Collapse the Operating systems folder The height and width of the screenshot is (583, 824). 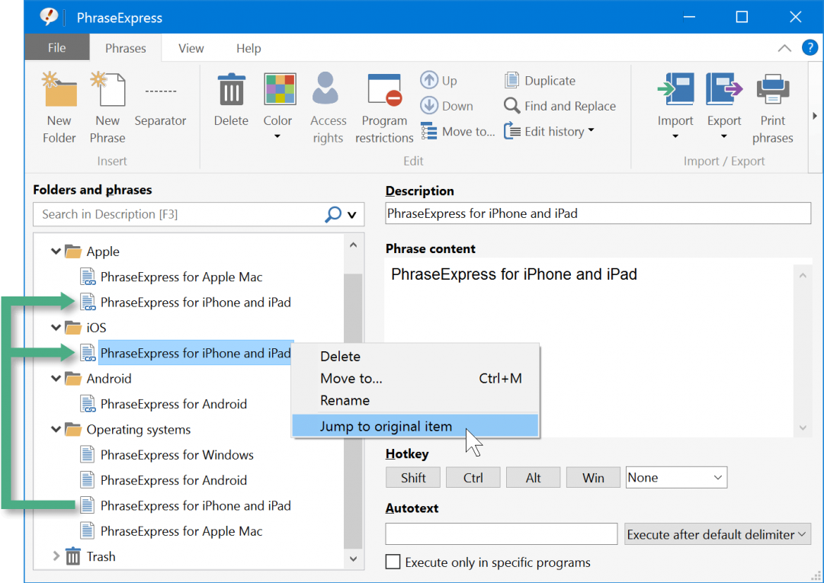pos(56,429)
